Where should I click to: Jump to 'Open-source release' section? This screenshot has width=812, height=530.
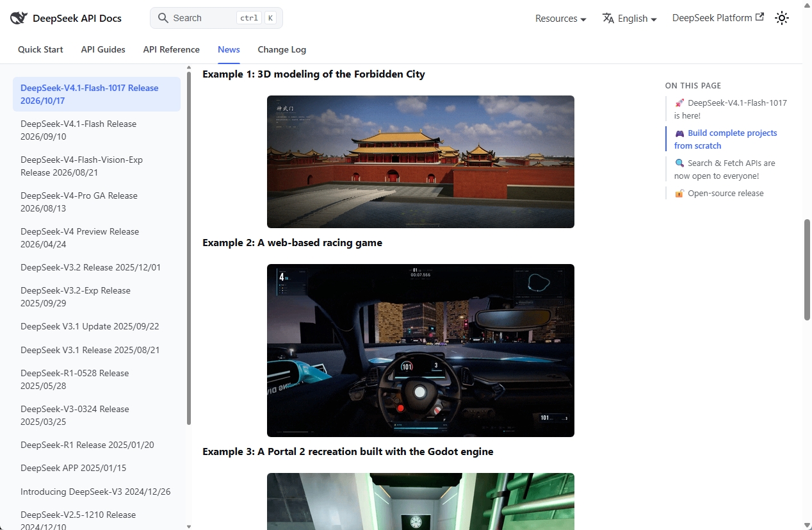[719, 193]
